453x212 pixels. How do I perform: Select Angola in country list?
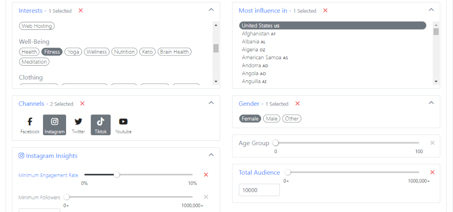pyautogui.click(x=333, y=73)
